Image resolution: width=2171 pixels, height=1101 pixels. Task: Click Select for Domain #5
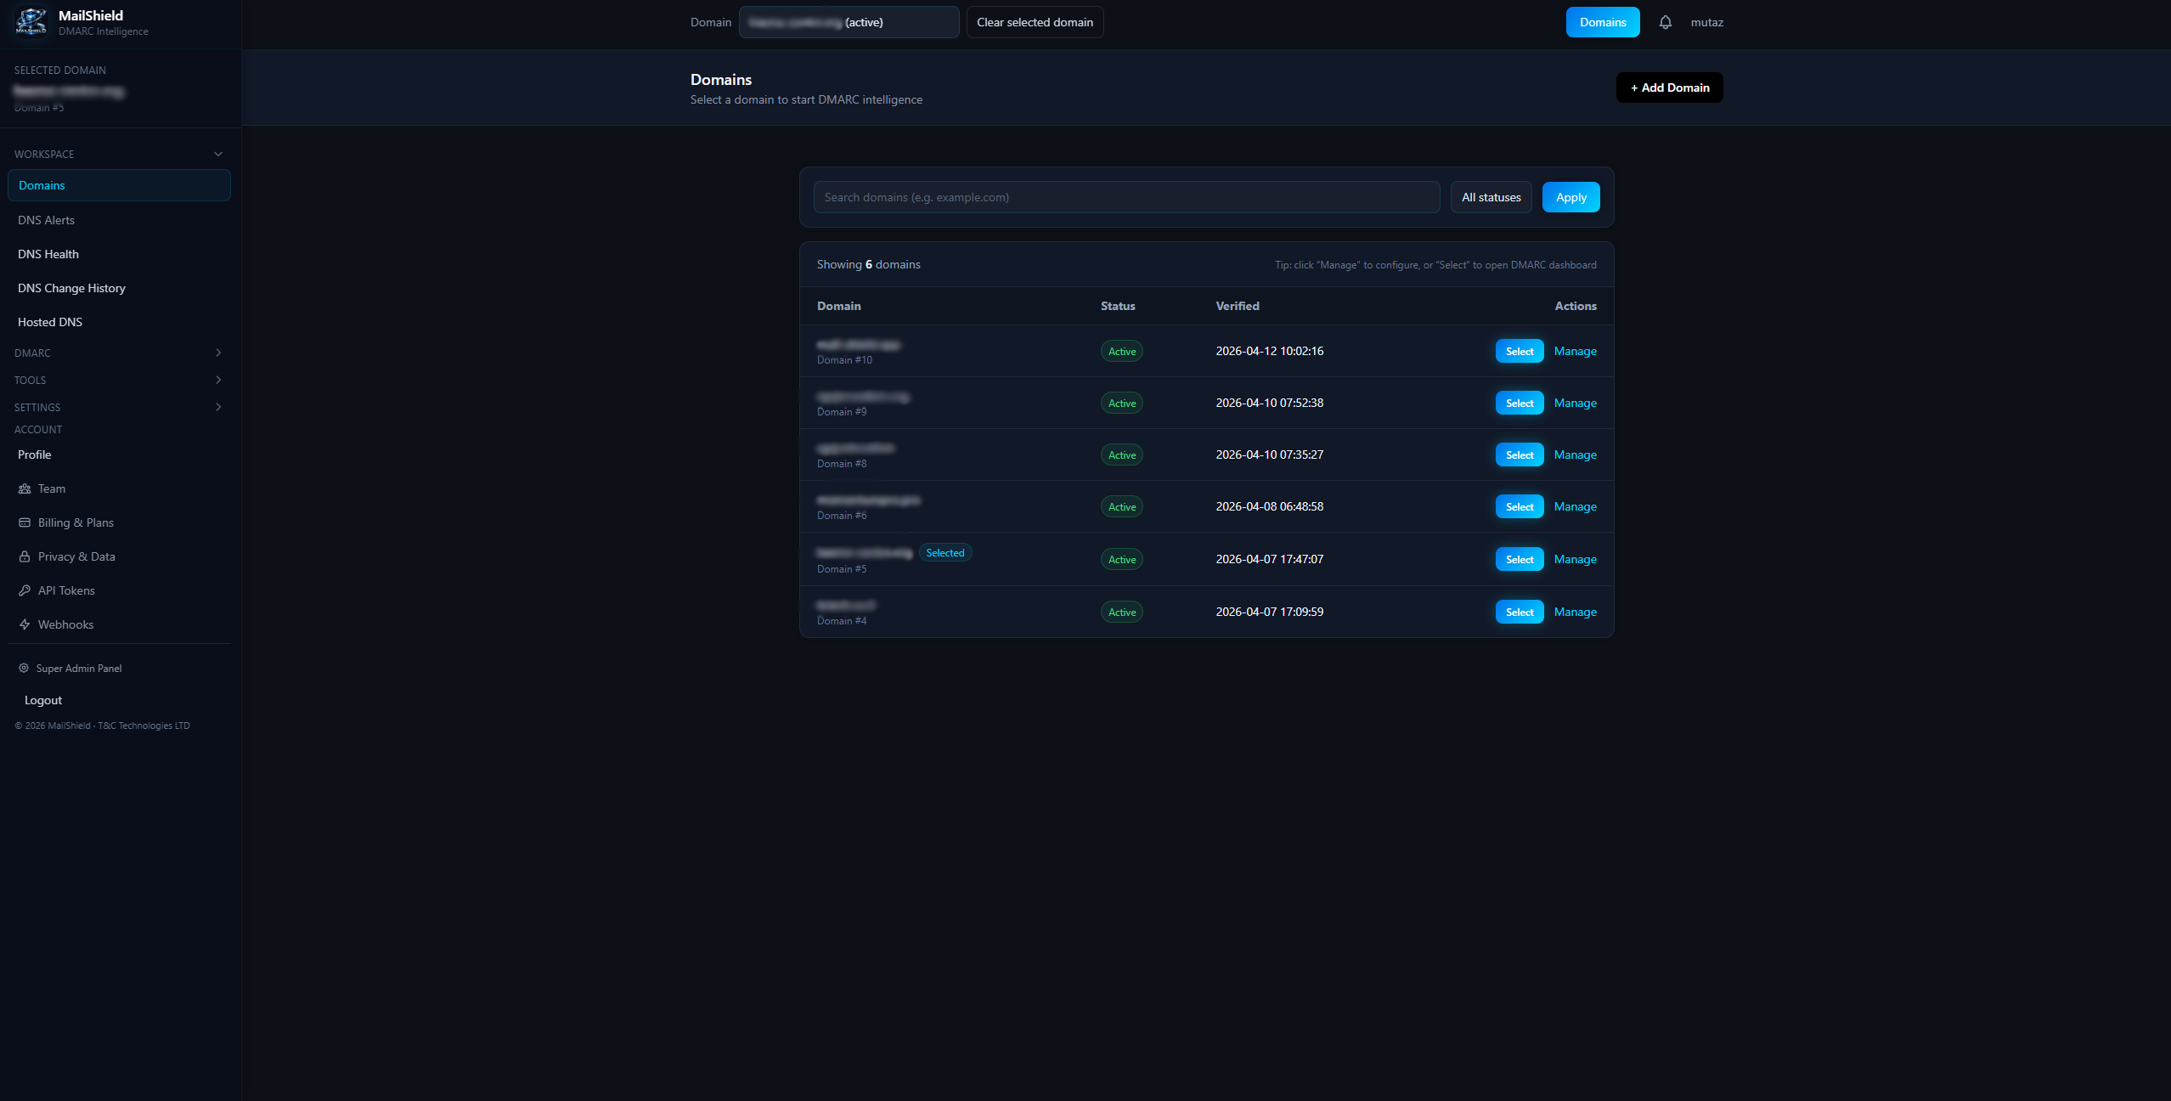tap(1519, 559)
